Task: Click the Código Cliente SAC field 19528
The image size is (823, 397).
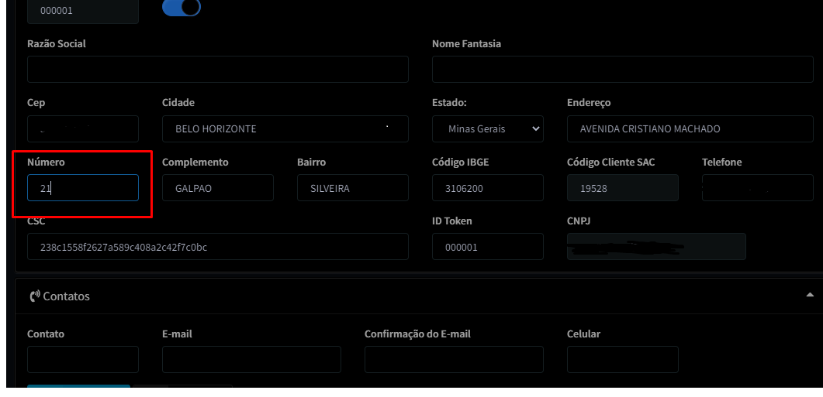Action: point(623,187)
